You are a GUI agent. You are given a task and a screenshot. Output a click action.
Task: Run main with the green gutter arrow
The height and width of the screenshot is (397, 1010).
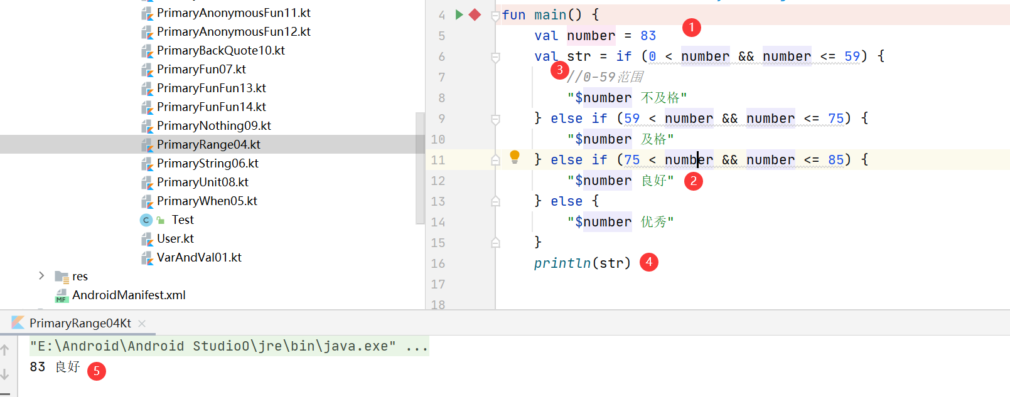[459, 14]
